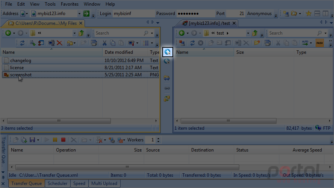Open the Window menu
Screen dimensions: 334x188
(92, 4)
